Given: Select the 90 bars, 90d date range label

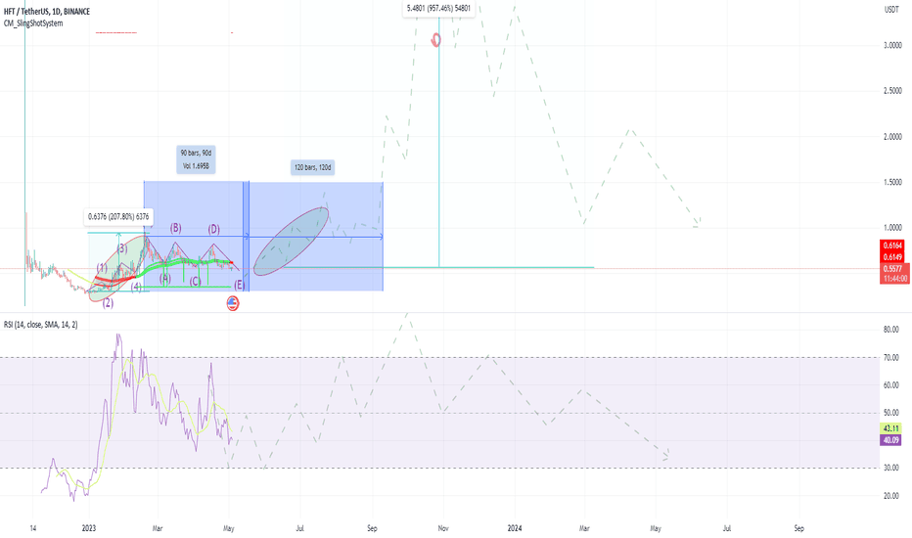Looking at the screenshot, I should 196,159.
